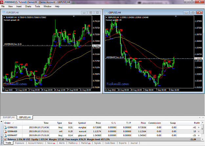Click the order icon for 83996489
This screenshot has width=205, height=146.
pos(5,131)
